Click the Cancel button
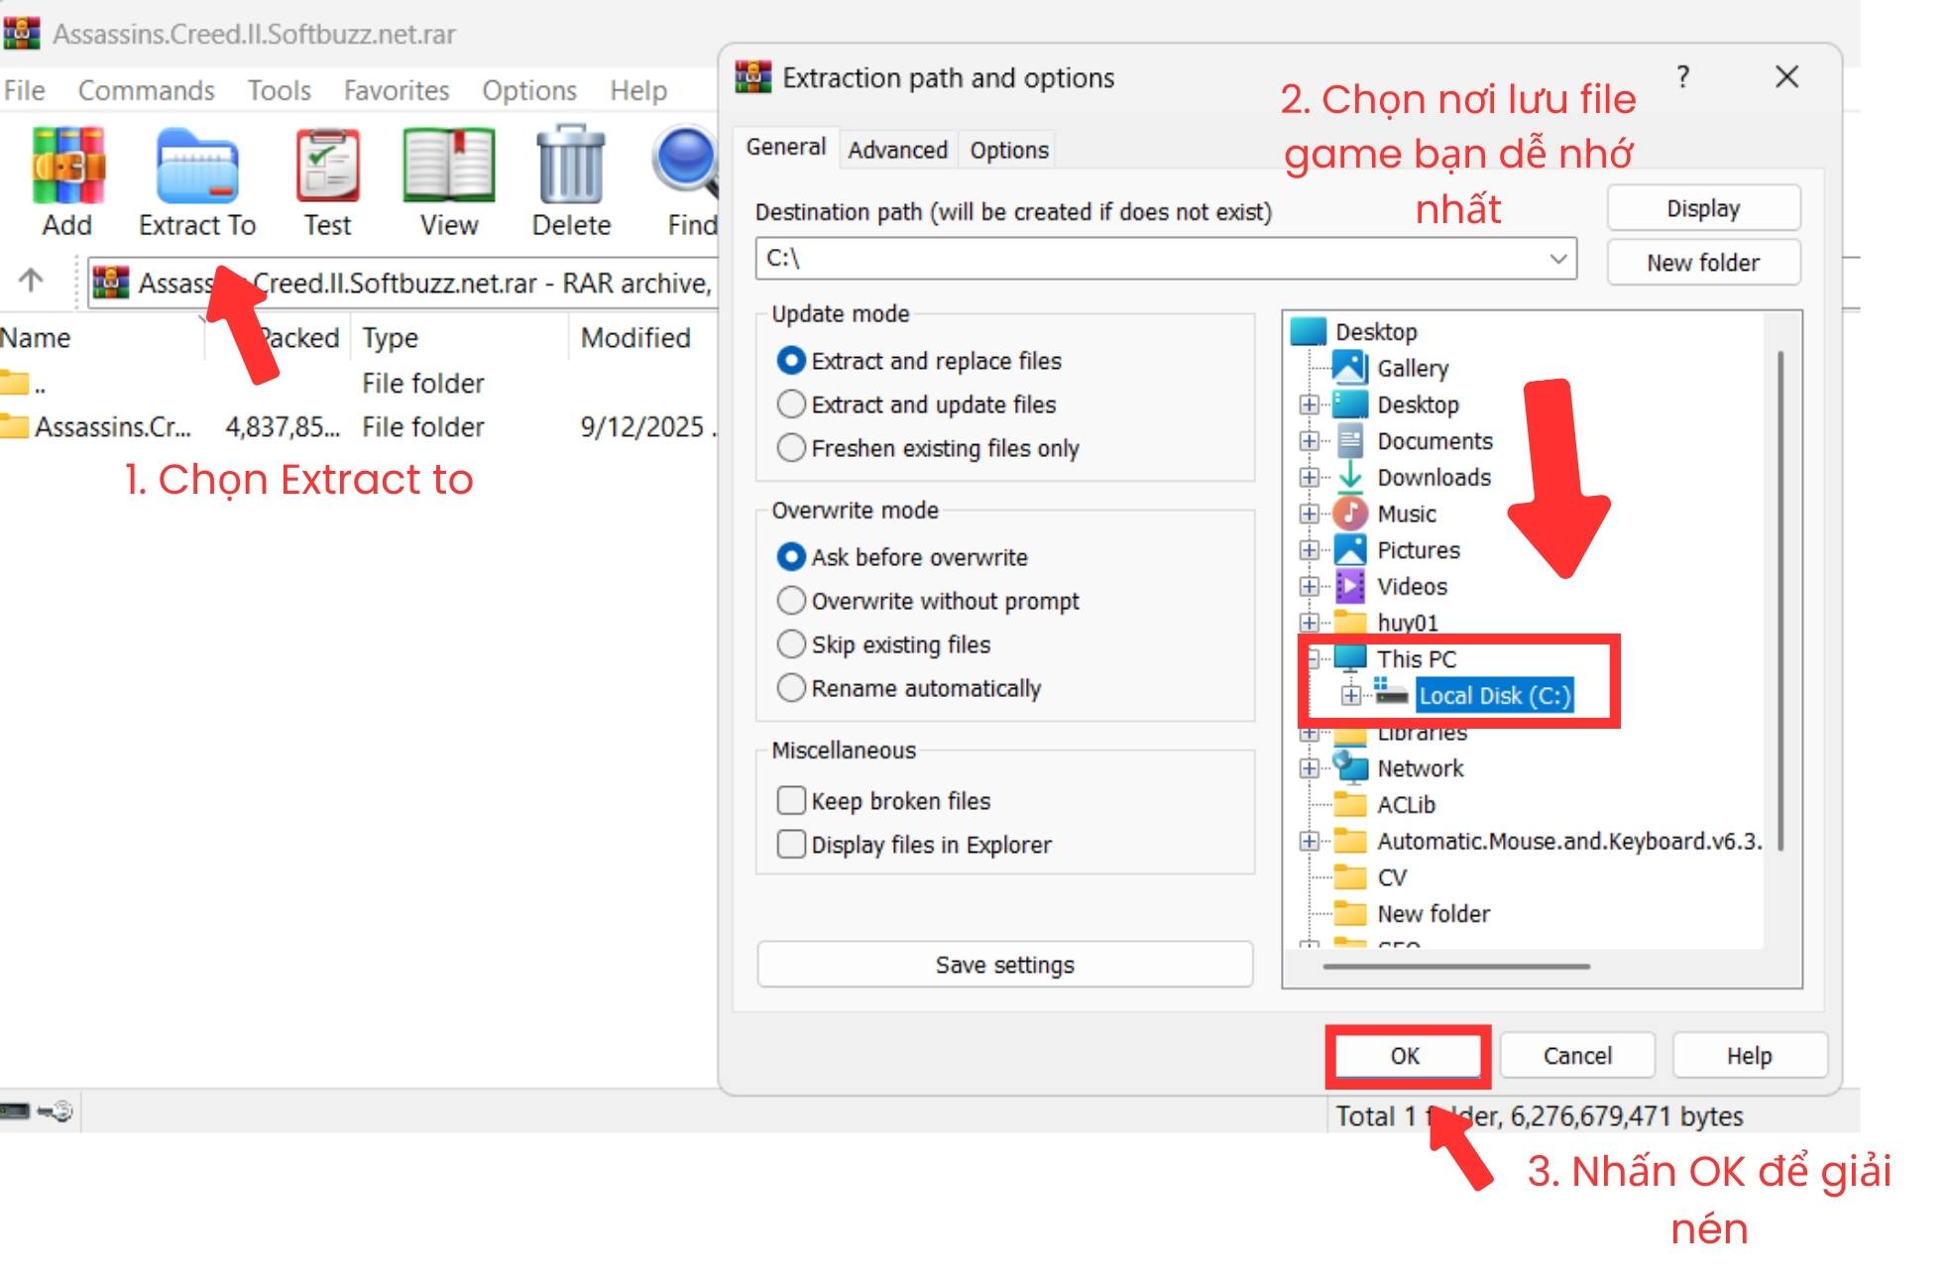The width and height of the screenshot is (1951, 1277). click(1576, 1055)
